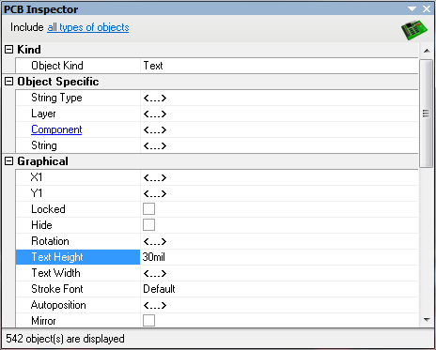This screenshot has width=436, height=350.
Task: Enable the Mirror checkbox
Action: (x=148, y=320)
